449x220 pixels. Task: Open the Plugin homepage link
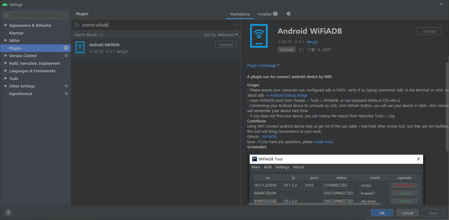263,65
